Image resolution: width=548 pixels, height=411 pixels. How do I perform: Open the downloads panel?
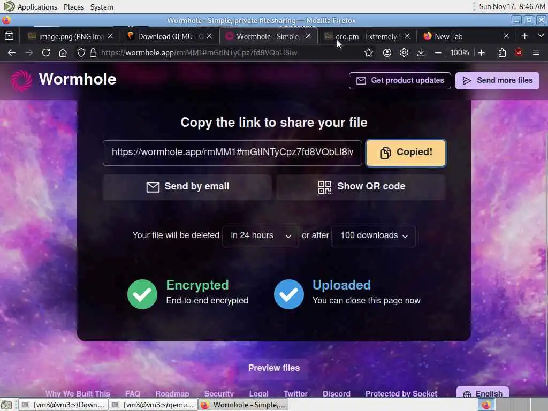421,53
